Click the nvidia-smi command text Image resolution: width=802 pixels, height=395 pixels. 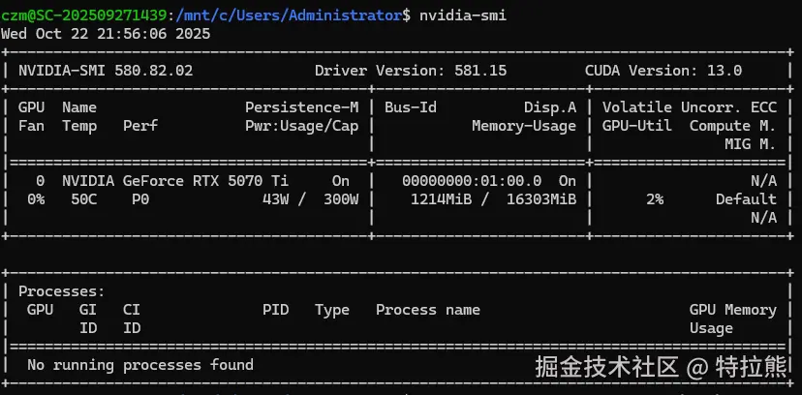click(x=462, y=15)
